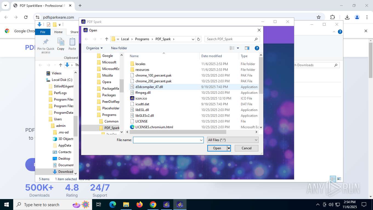Click the file list vertical scrollbar
This screenshot has height=210, width=373.
(x=261, y=75)
